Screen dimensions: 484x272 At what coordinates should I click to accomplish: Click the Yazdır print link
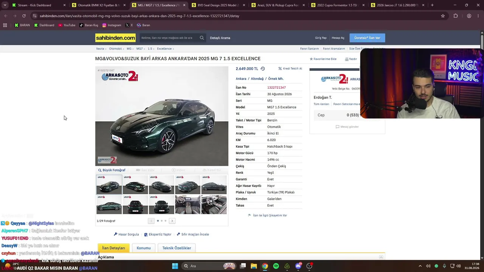pos(351,59)
